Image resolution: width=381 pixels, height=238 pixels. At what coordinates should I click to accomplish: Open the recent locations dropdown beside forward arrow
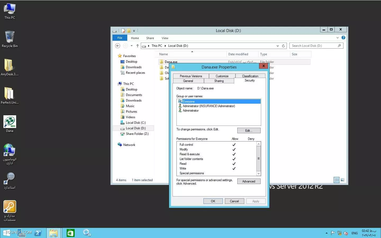[131, 46]
